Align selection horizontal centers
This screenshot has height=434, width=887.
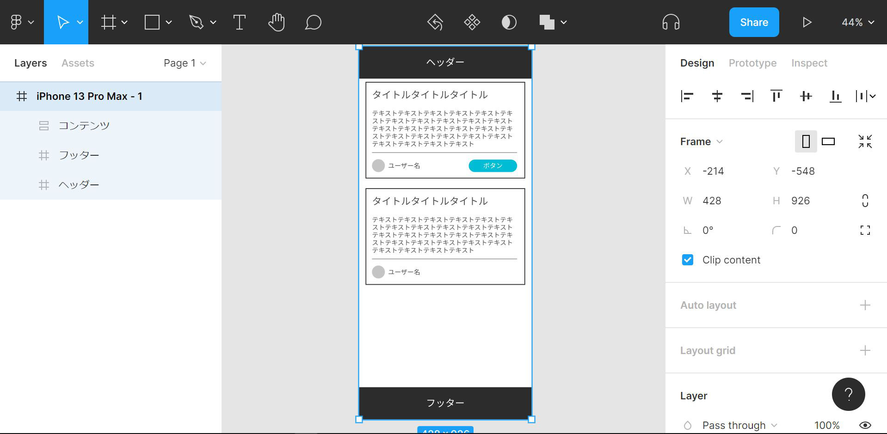tap(717, 96)
